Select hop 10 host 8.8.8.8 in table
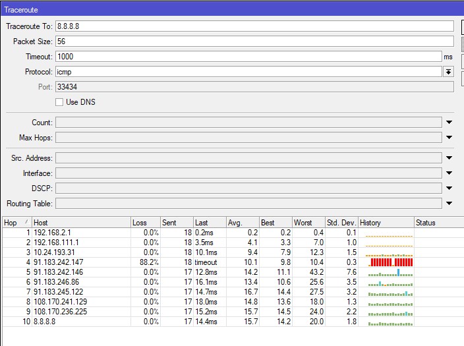 pos(44,322)
